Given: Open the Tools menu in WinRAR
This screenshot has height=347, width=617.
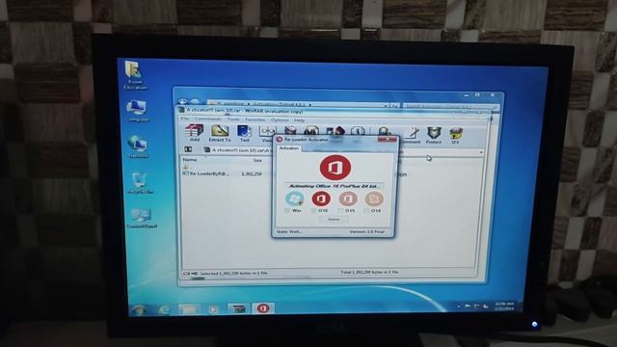Looking at the screenshot, I should (233, 120).
